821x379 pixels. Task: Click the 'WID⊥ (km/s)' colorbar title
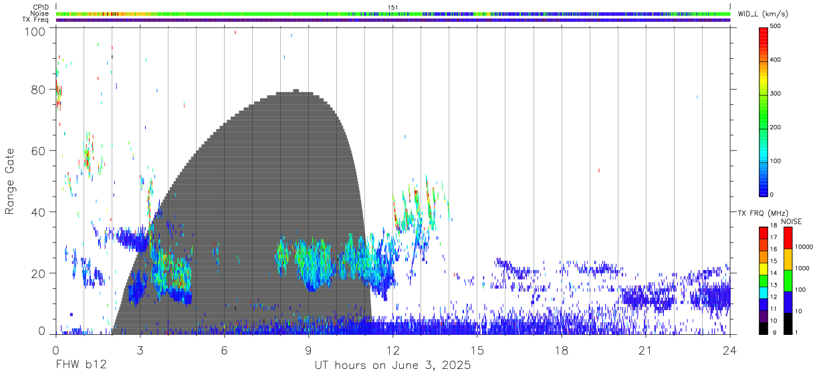[x=762, y=14]
